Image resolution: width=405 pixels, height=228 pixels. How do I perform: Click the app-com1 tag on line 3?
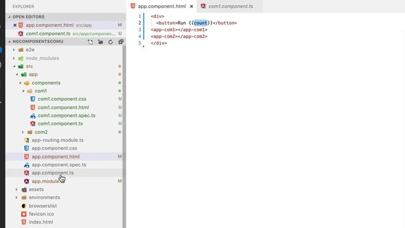tap(178, 30)
